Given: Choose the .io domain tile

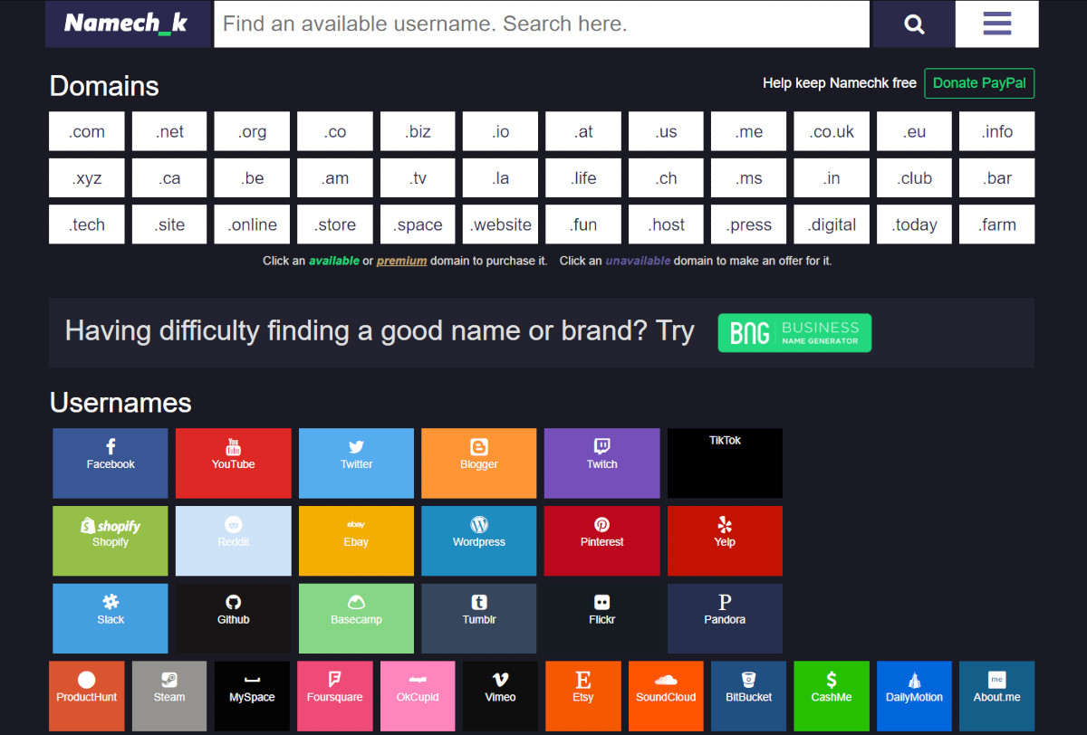Looking at the screenshot, I should pyautogui.click(x=500, y=131).
